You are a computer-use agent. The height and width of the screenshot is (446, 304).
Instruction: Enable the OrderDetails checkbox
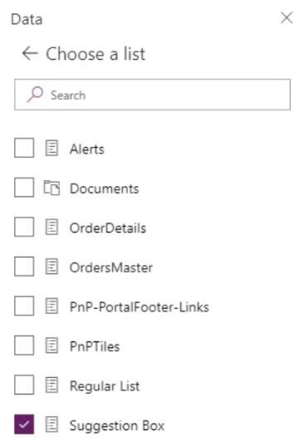(x=24, y=227)
